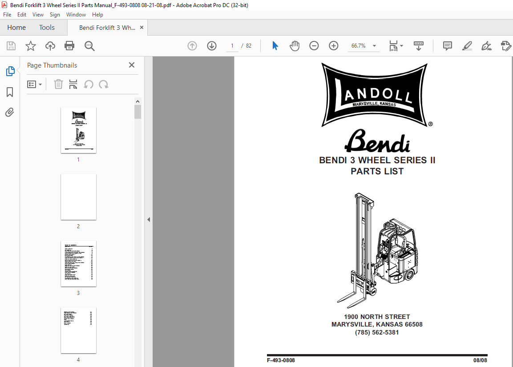
Task: Open the Help menu
Action: tap(97, 15)
